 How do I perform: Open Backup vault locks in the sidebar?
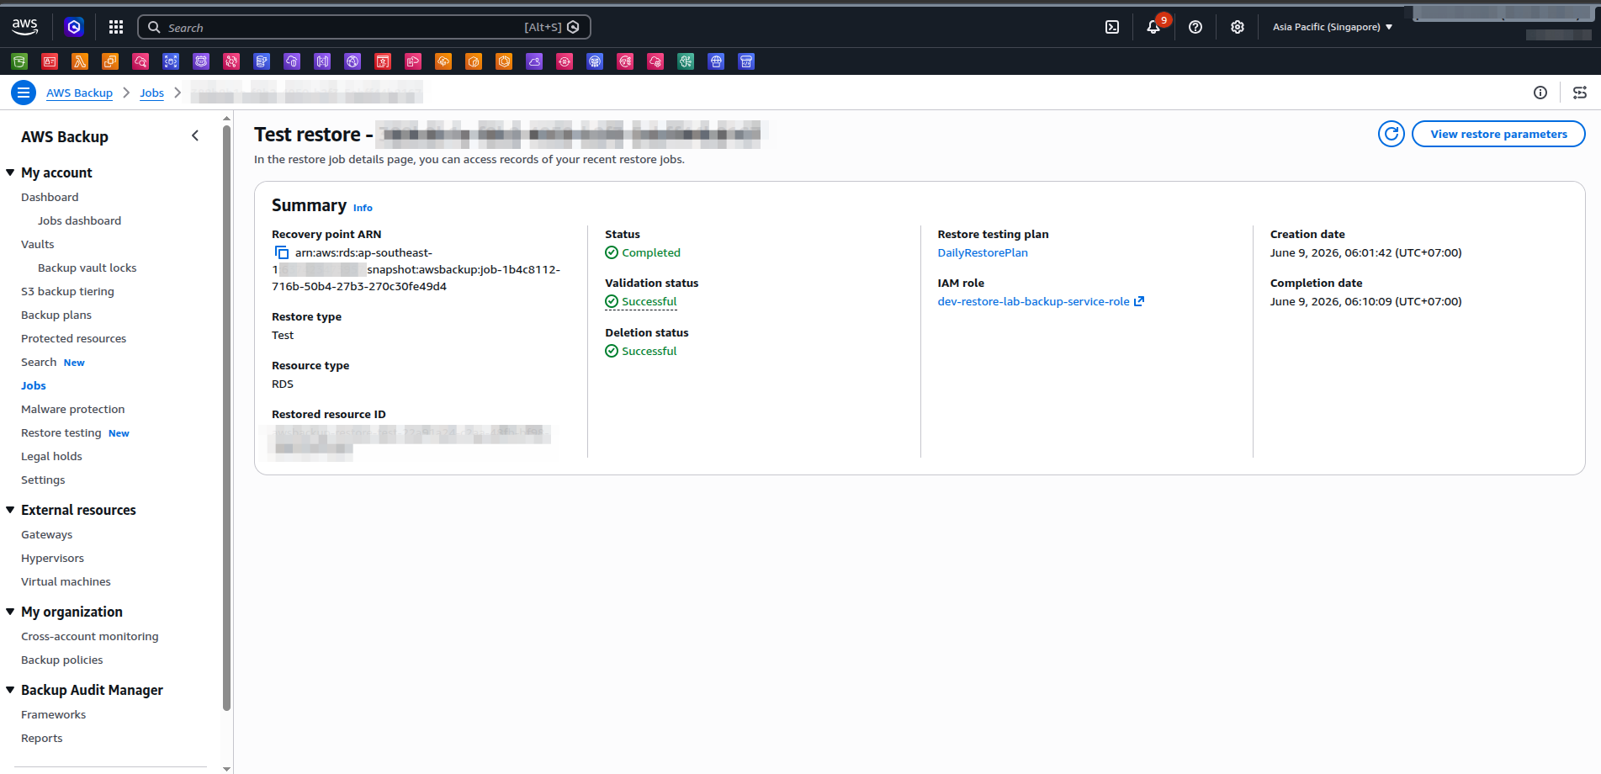tap(87, 268)
